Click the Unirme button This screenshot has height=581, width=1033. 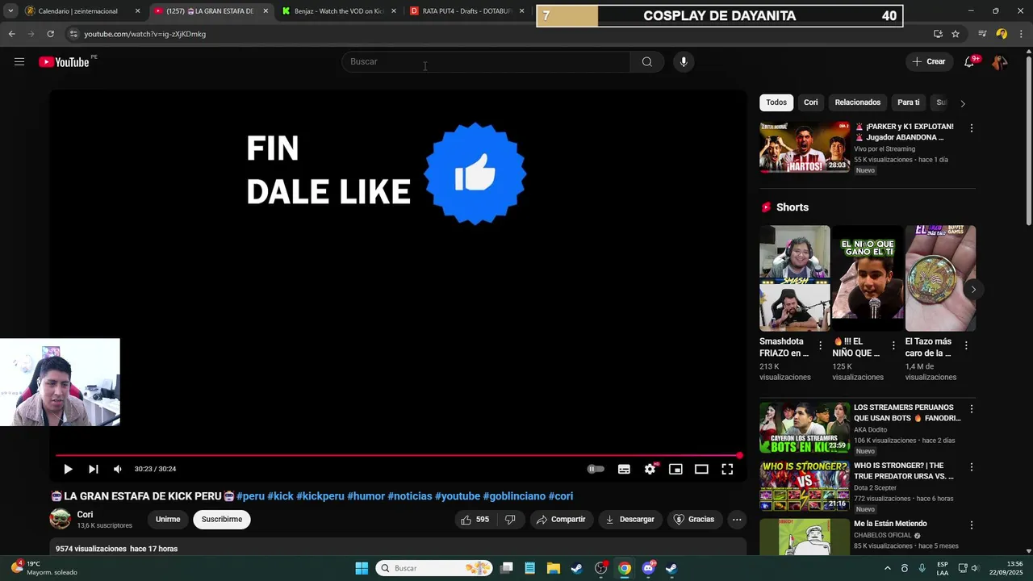[x=168, y=520]
